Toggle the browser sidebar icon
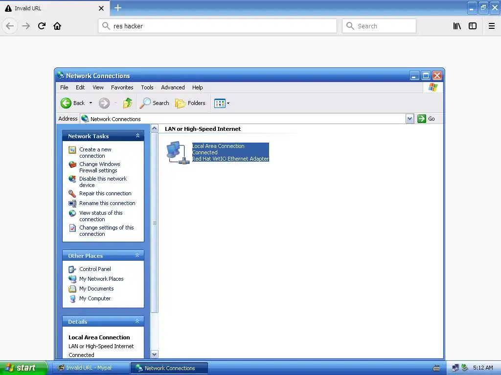 (x=473, y=26)
